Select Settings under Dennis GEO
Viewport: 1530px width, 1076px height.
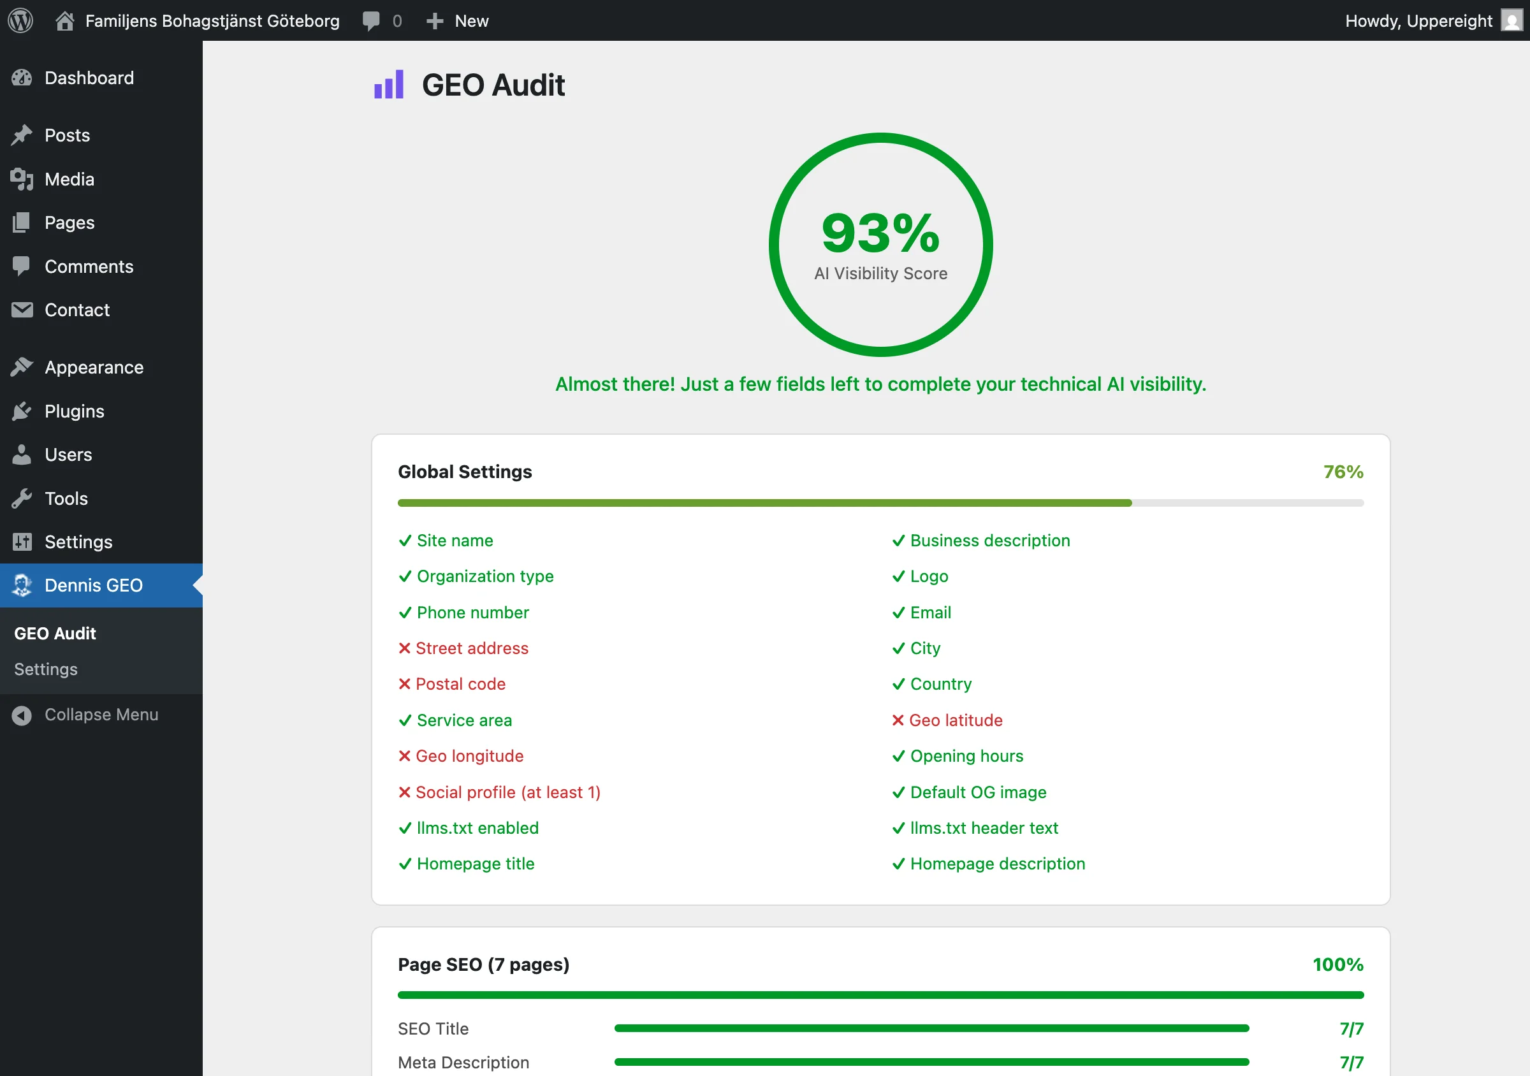click(x=45, y=669)
